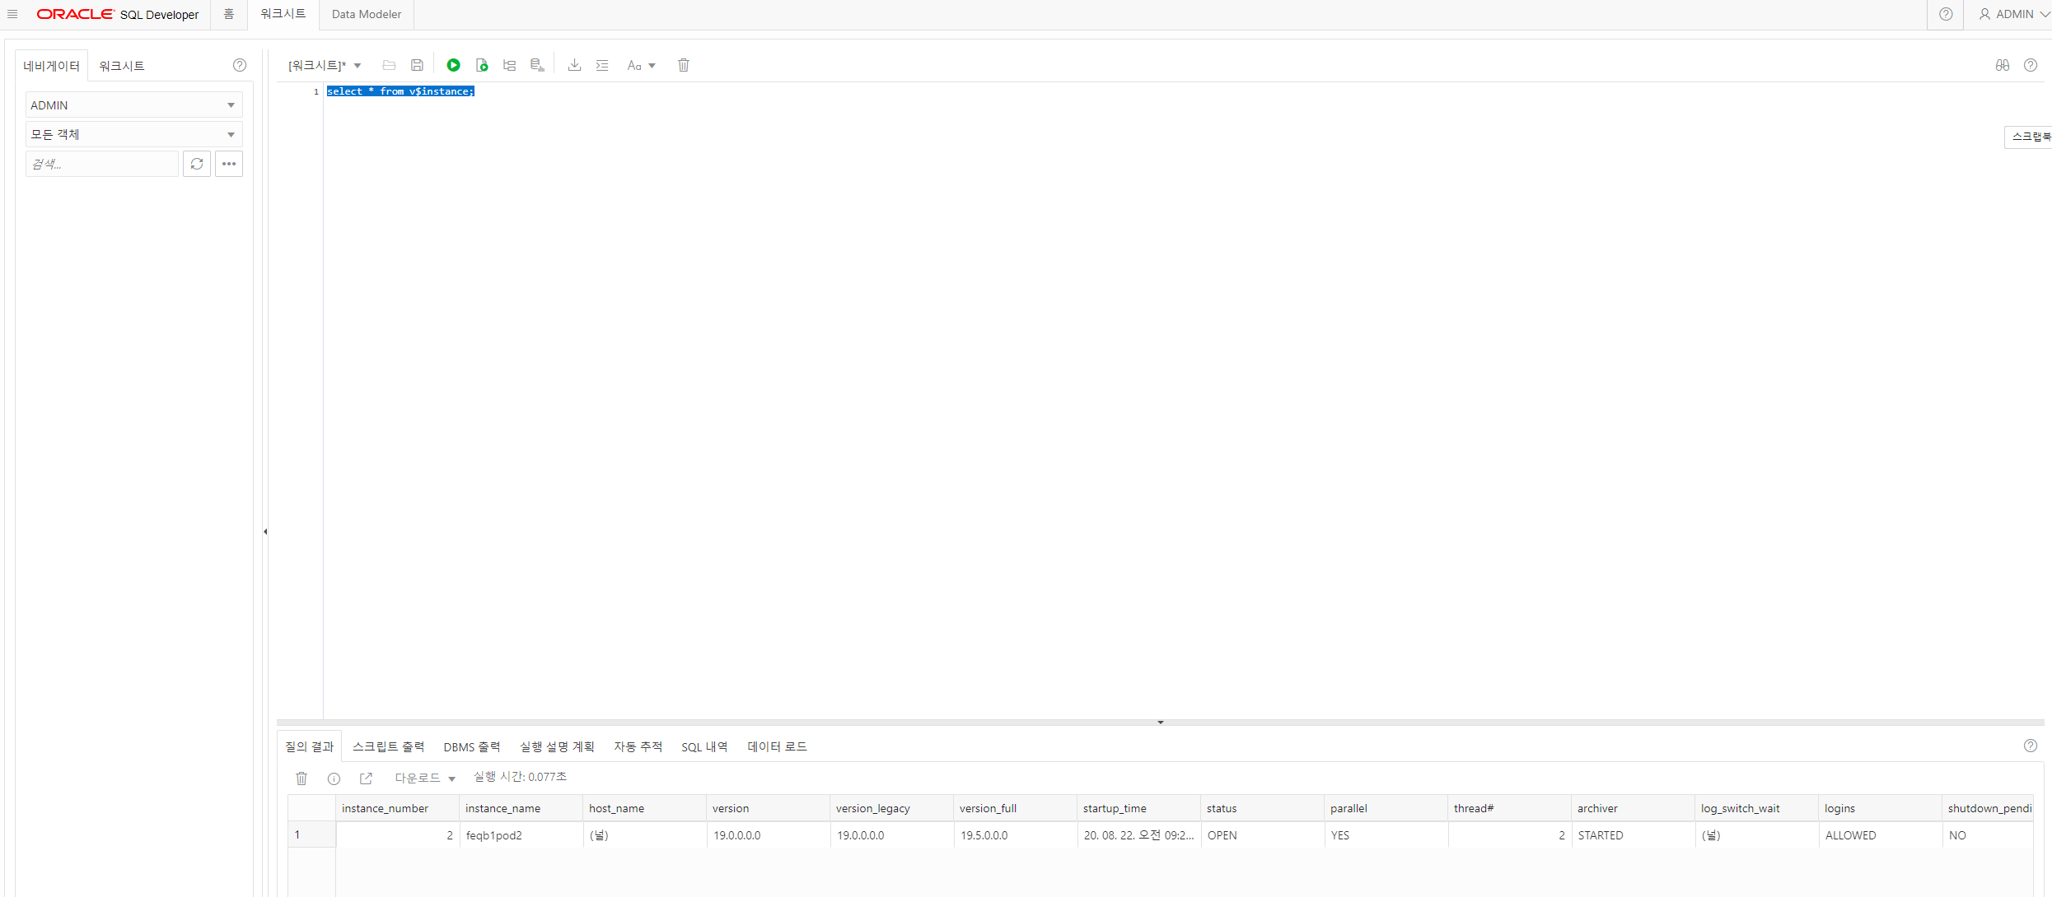Switch to the Data Modeler tab
2052x897 pixels.
[x=367, y=14]
